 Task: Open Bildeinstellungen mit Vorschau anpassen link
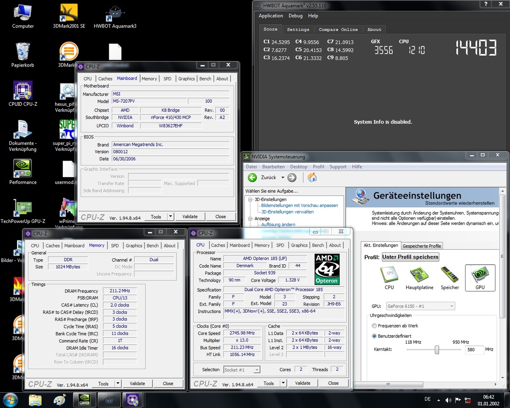300,206
